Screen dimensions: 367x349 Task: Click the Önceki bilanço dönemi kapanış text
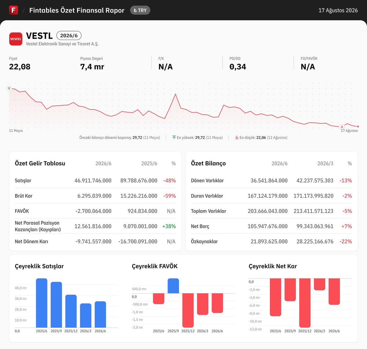click(x=120, y=138)
